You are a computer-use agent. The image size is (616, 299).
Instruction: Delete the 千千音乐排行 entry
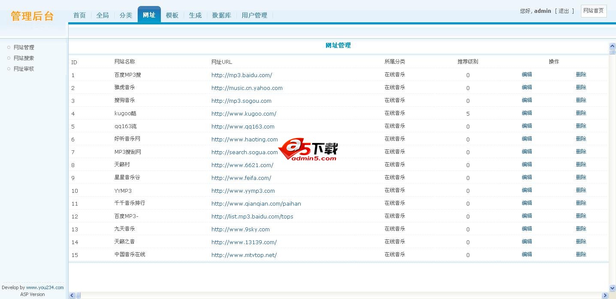tap(581, 203)
